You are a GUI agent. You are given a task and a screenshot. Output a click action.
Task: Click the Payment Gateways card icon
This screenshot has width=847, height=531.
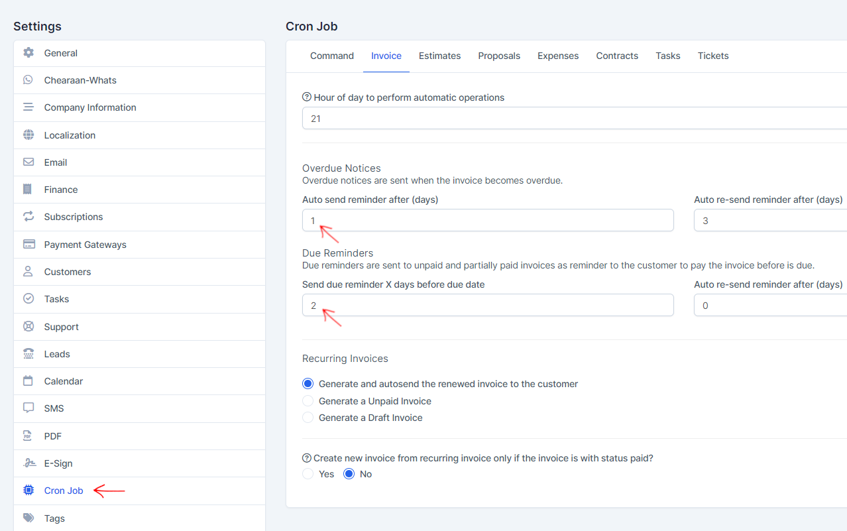tap(28, 245)
